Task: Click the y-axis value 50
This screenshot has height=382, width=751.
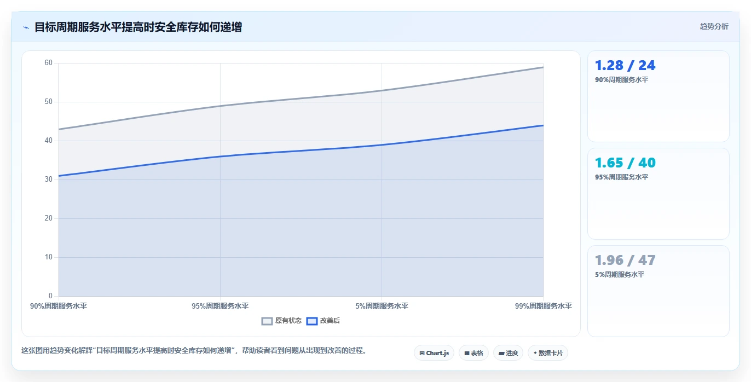Action: (x=49, y=102)
